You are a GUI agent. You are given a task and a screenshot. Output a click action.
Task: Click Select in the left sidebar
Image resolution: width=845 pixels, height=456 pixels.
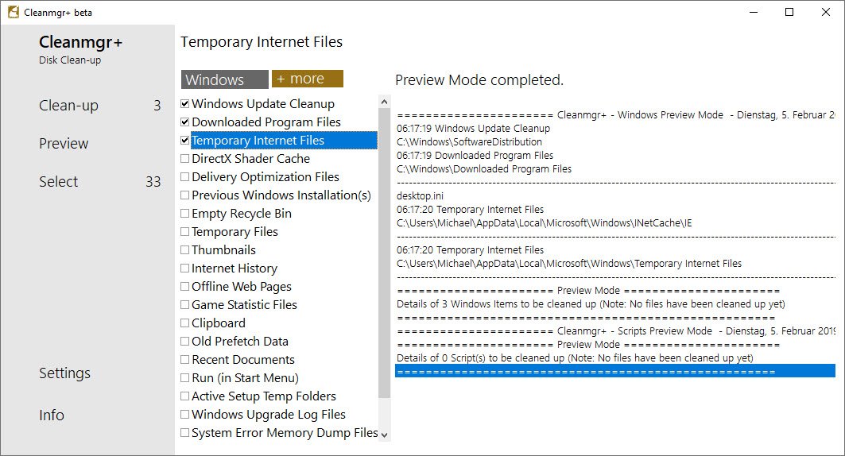point(59,182)
